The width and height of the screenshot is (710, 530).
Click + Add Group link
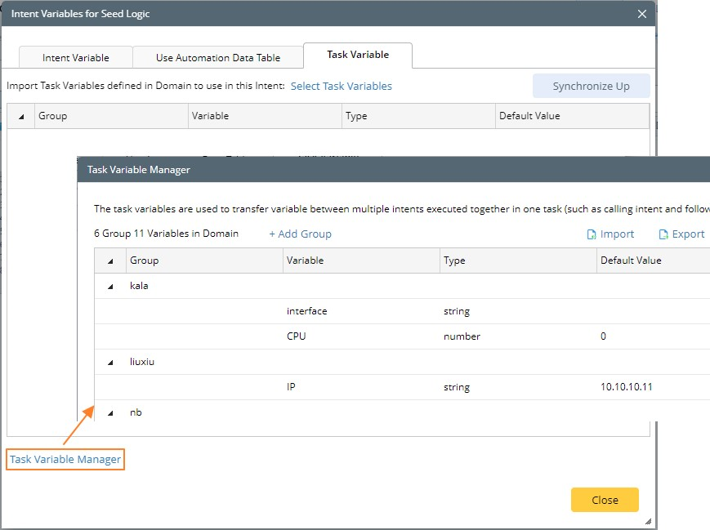[300, 234]
